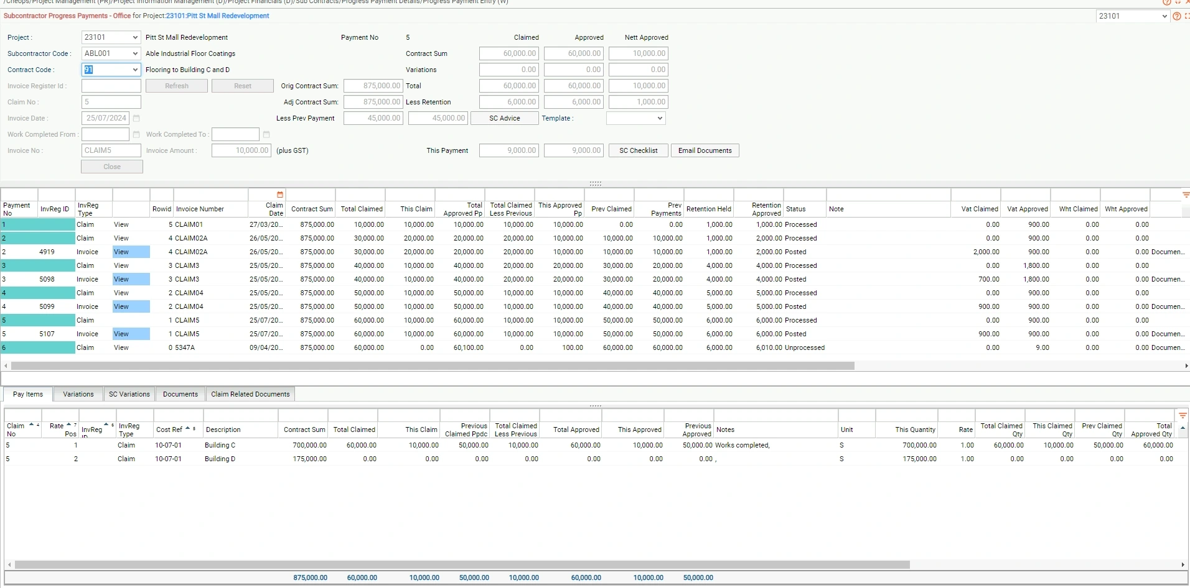The image size is (1190, 588).
Task: Click the Unprocessed status cell
Action: click(804, 347)
